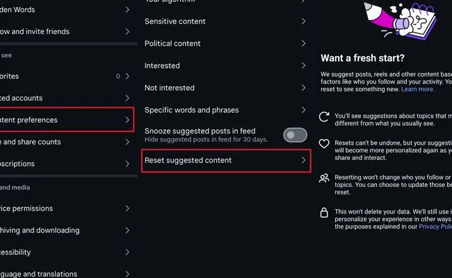
Task: Click chevron next to Hidden Words
Action: 127,10
